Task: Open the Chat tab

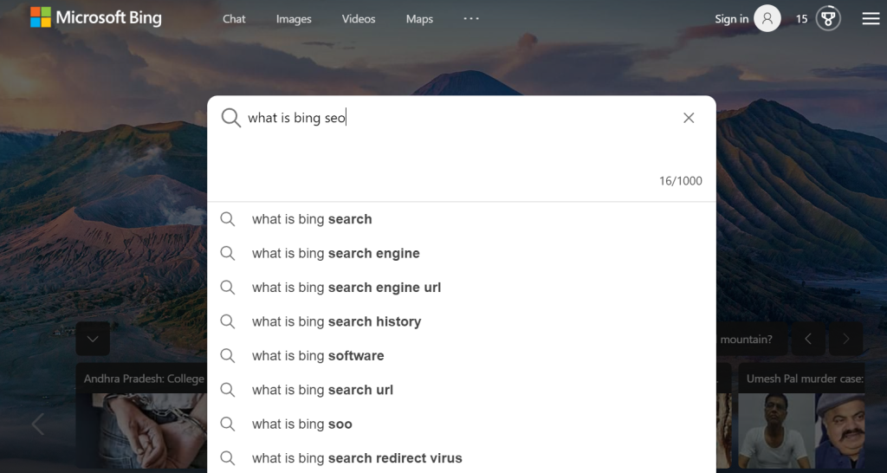Action: pos(234,19)
